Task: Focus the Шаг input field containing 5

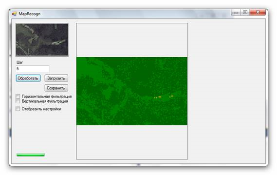Action: coord(33,68)
